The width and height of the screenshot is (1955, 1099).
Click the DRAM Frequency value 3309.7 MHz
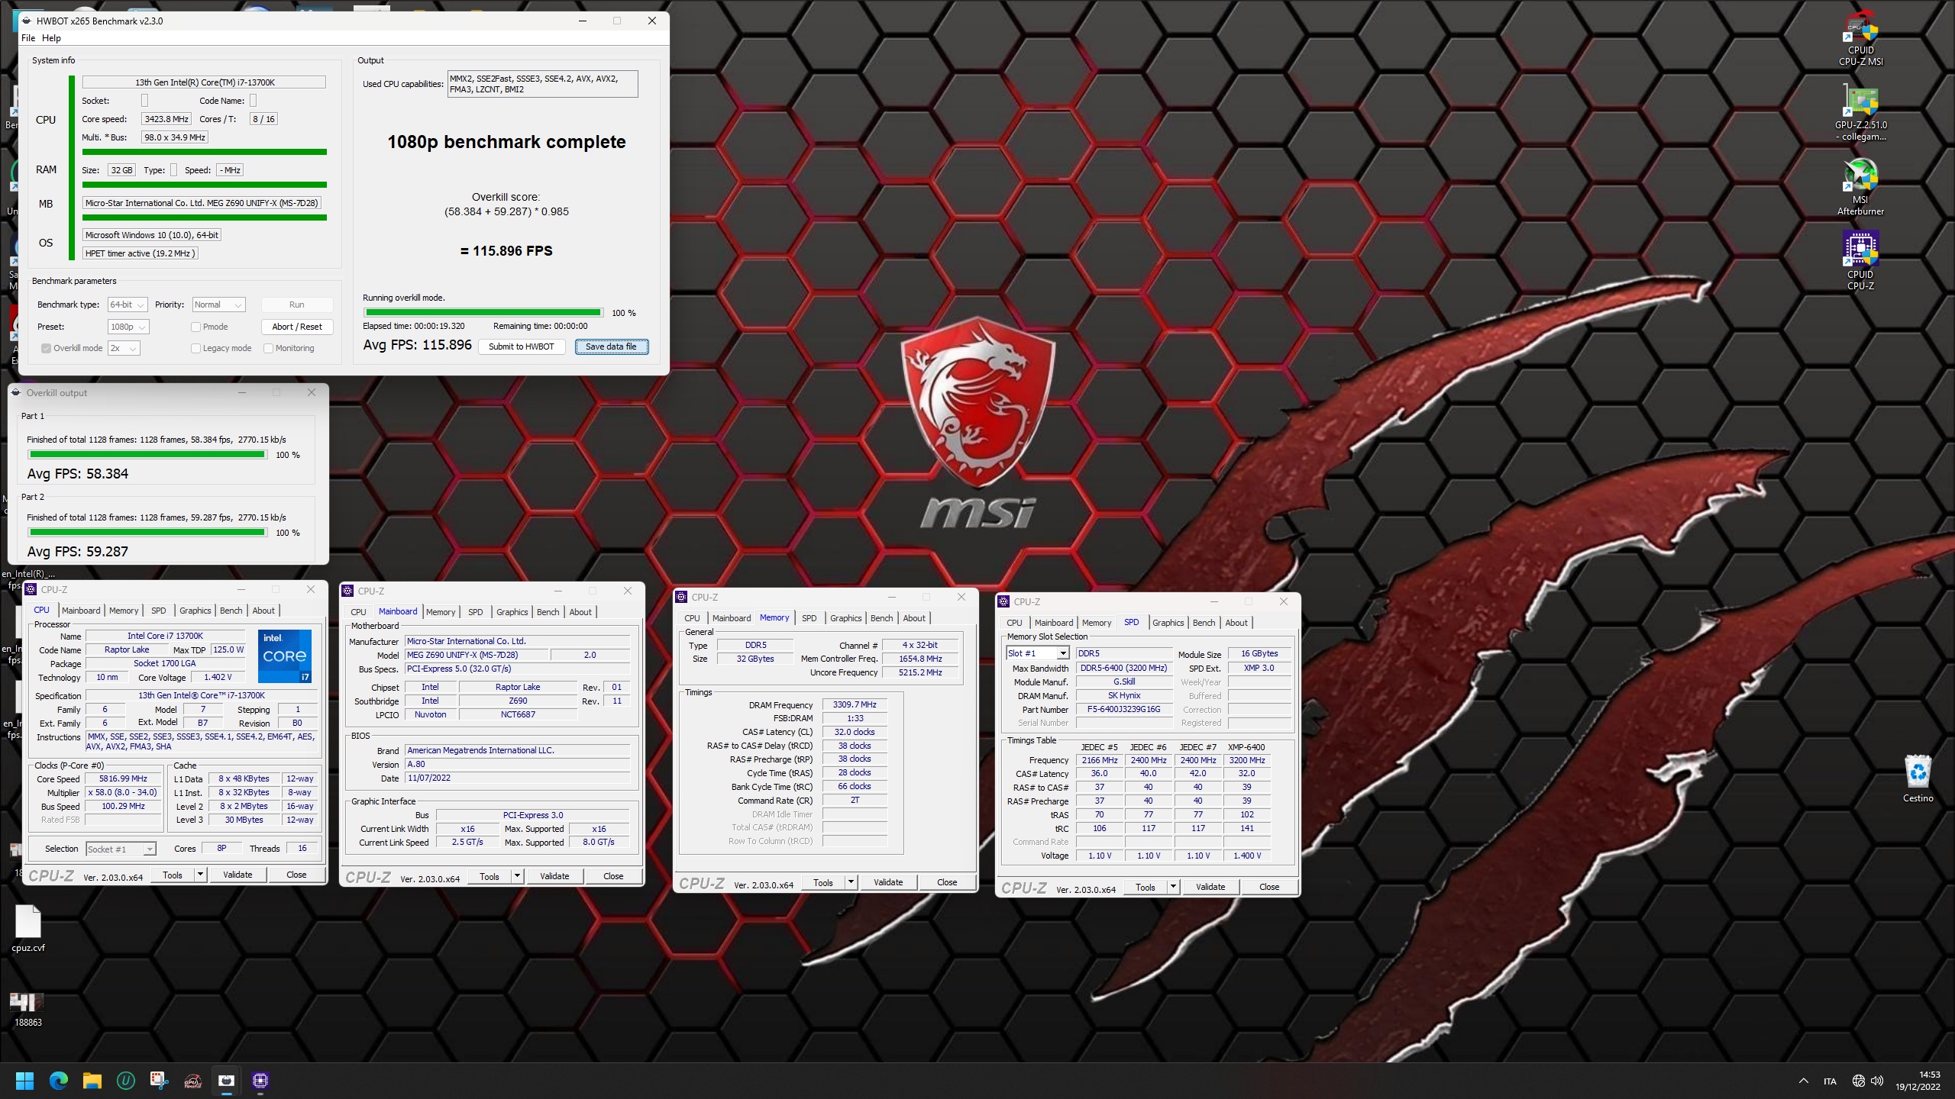(855, 704)
